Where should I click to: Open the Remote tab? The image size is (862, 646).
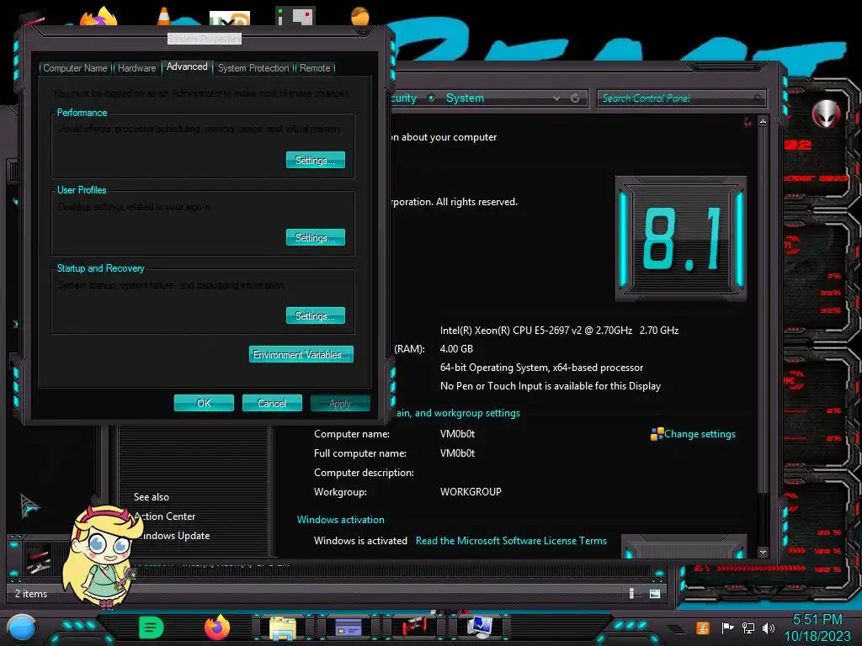point(315,68)
